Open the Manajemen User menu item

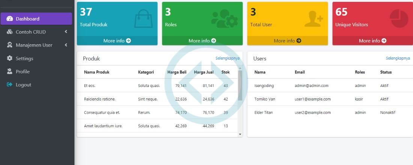(34, 45)
